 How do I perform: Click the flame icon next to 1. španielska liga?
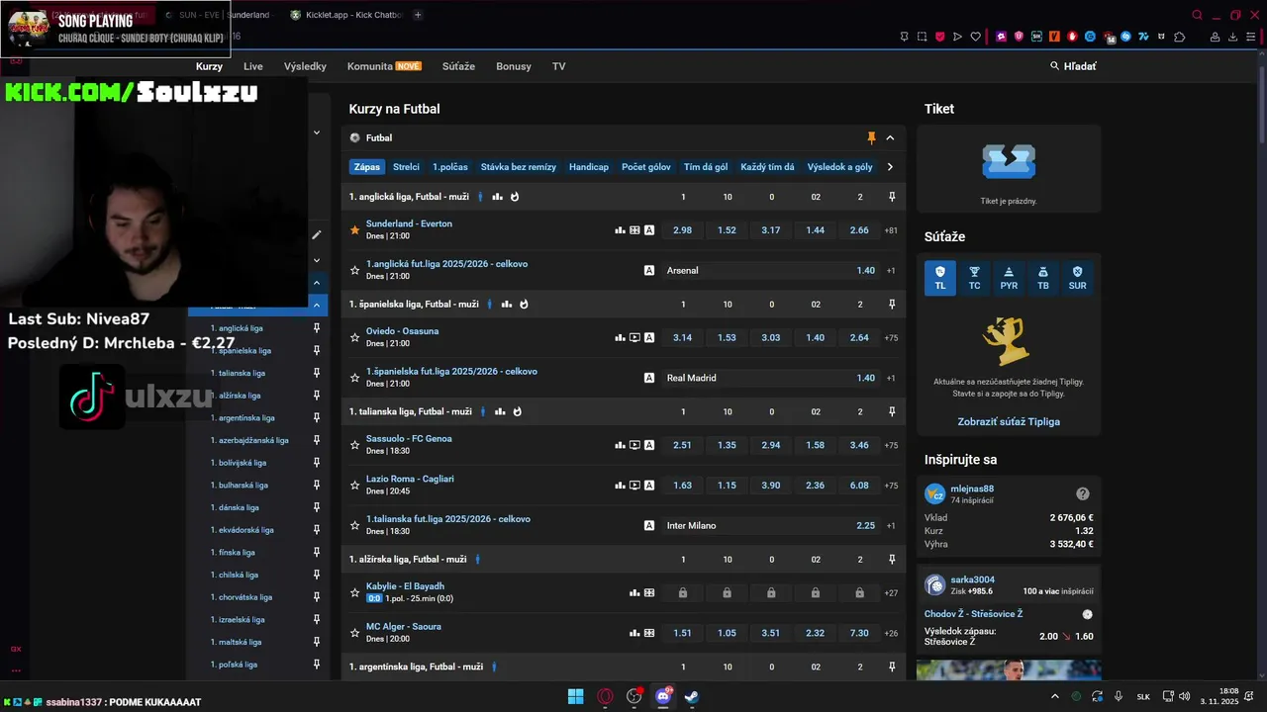click(524, 305)
